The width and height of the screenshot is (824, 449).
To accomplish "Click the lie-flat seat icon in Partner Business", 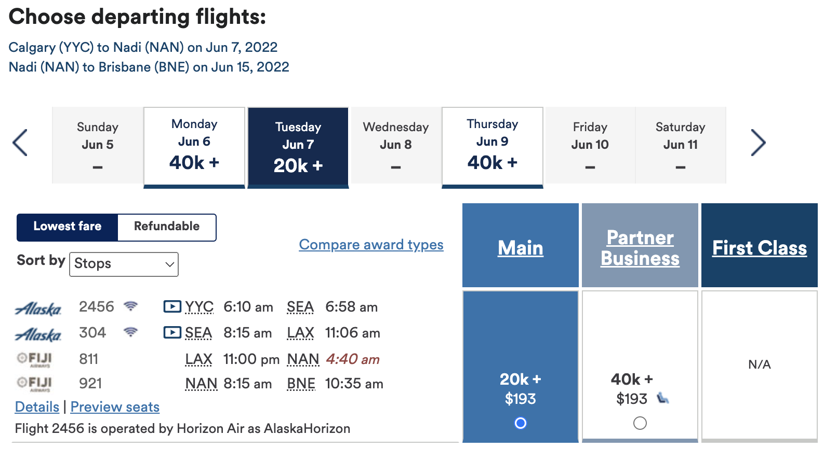I will click(662, 399).
